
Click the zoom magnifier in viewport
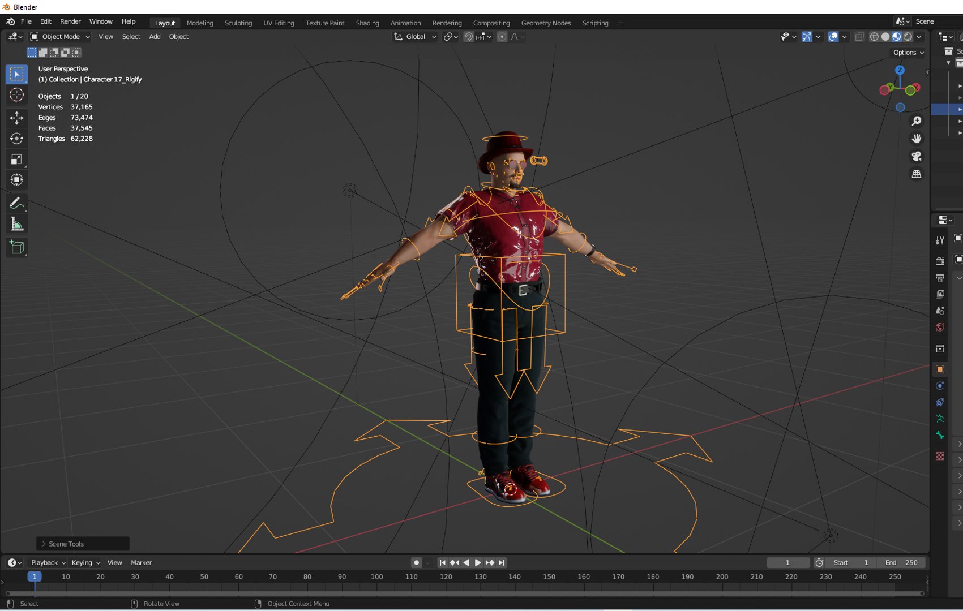click(917, 121)
